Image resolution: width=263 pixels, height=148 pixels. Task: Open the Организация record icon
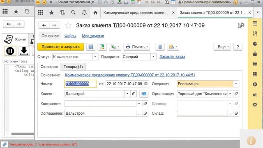click(x=236, y=94)
